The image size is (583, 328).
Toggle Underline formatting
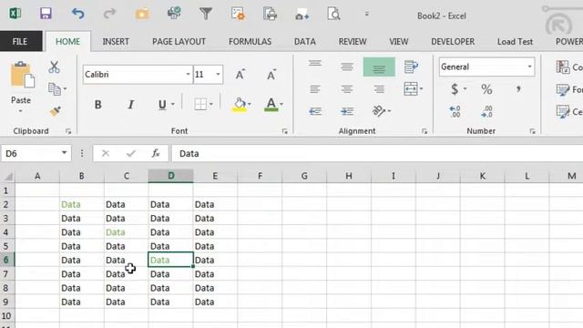click(x=162, y=105)
